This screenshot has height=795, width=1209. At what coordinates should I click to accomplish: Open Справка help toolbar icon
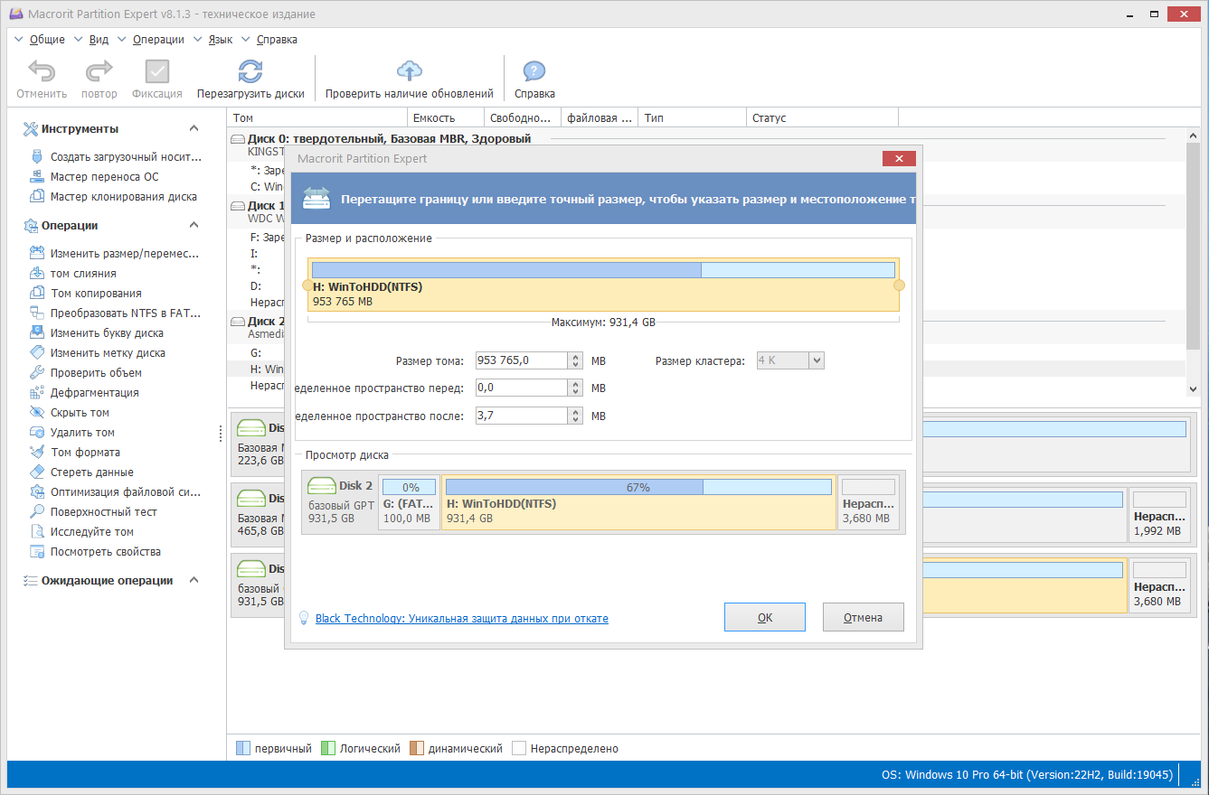[534, 71]
